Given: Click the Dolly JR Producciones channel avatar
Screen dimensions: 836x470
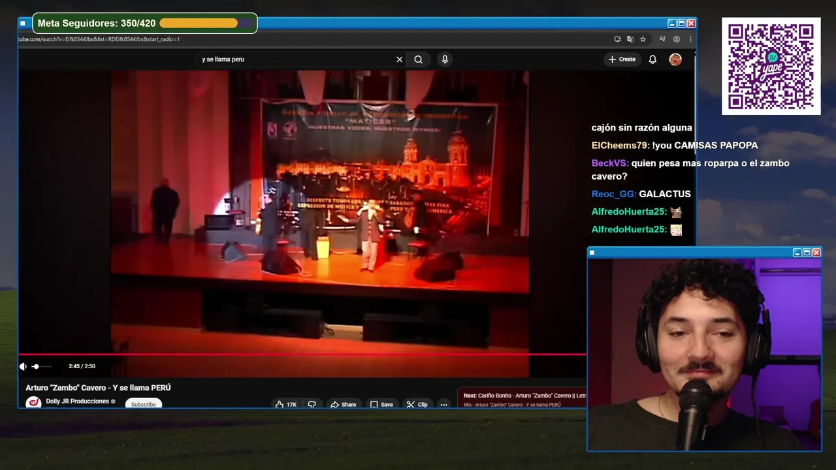Looking at the screenshot, I should (33, 403).
